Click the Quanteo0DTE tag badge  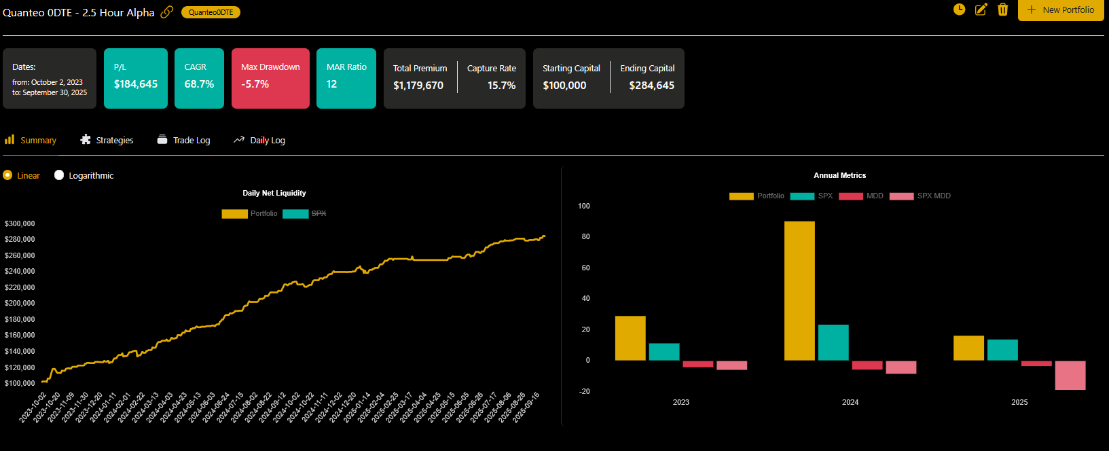pos(211,12)
